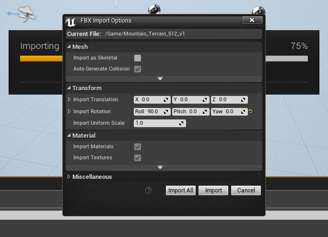
Task: Click the Unreal Engine logo in title bar
Action: point(70,22)
